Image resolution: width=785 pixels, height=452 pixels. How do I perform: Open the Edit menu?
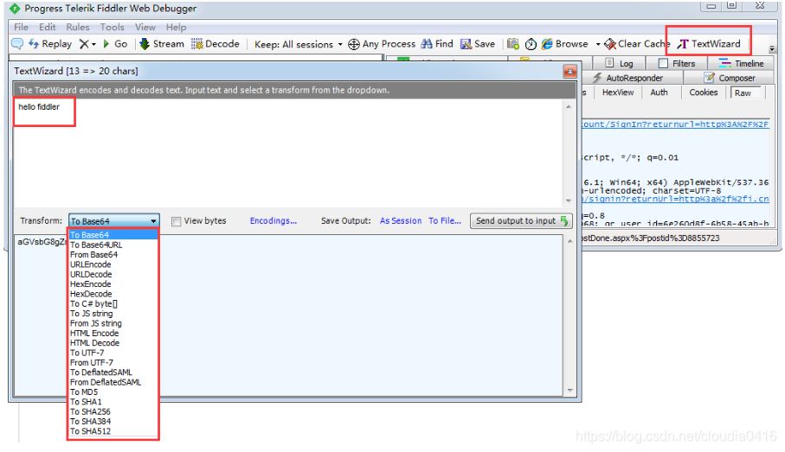(47, 27)
